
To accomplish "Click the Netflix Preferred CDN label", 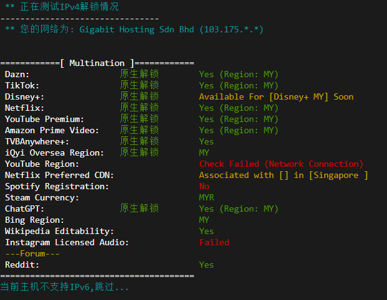I will 59,175.
